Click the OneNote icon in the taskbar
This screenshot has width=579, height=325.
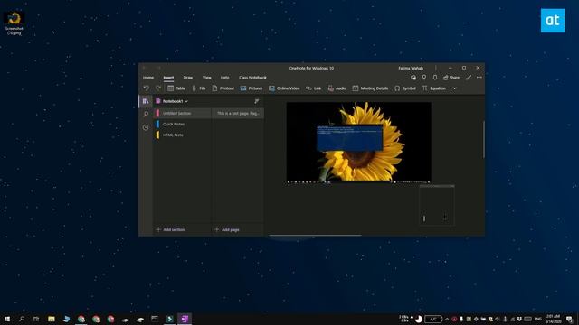click(x=185, y=319)
